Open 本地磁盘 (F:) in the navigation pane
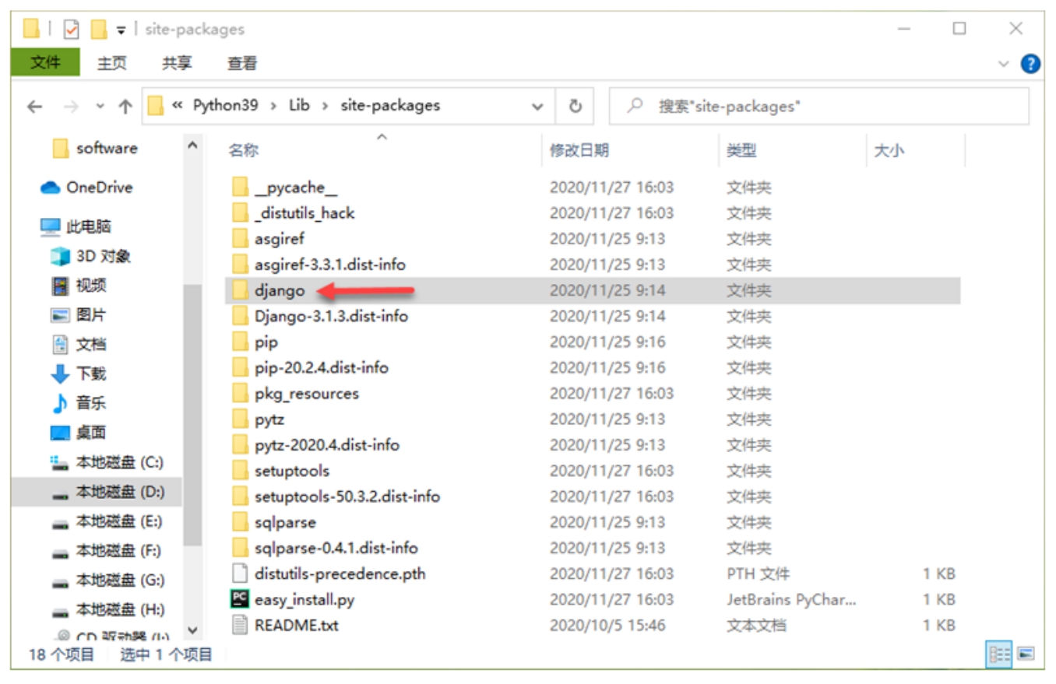1056x684 pixels. pos(107,551)
